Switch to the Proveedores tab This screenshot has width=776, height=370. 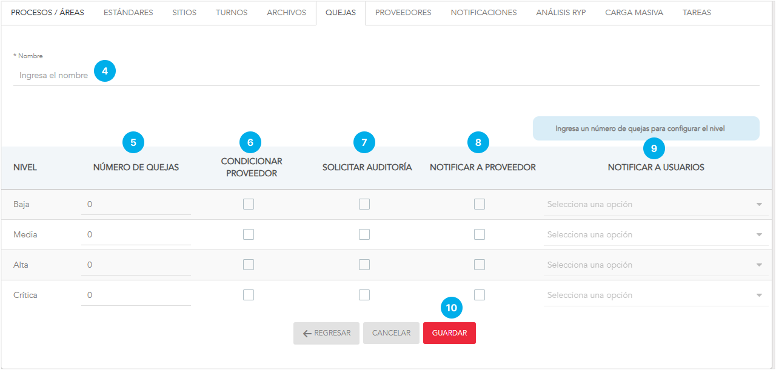403,13
